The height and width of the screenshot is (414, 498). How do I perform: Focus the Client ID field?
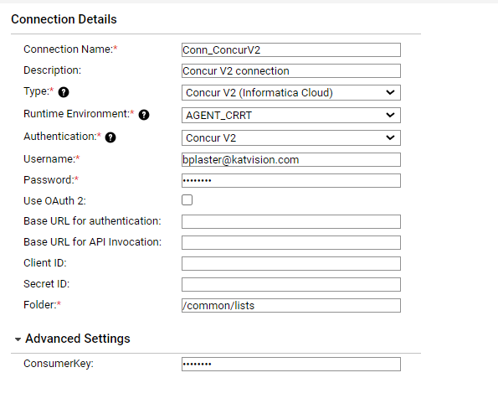coord(291,264)
